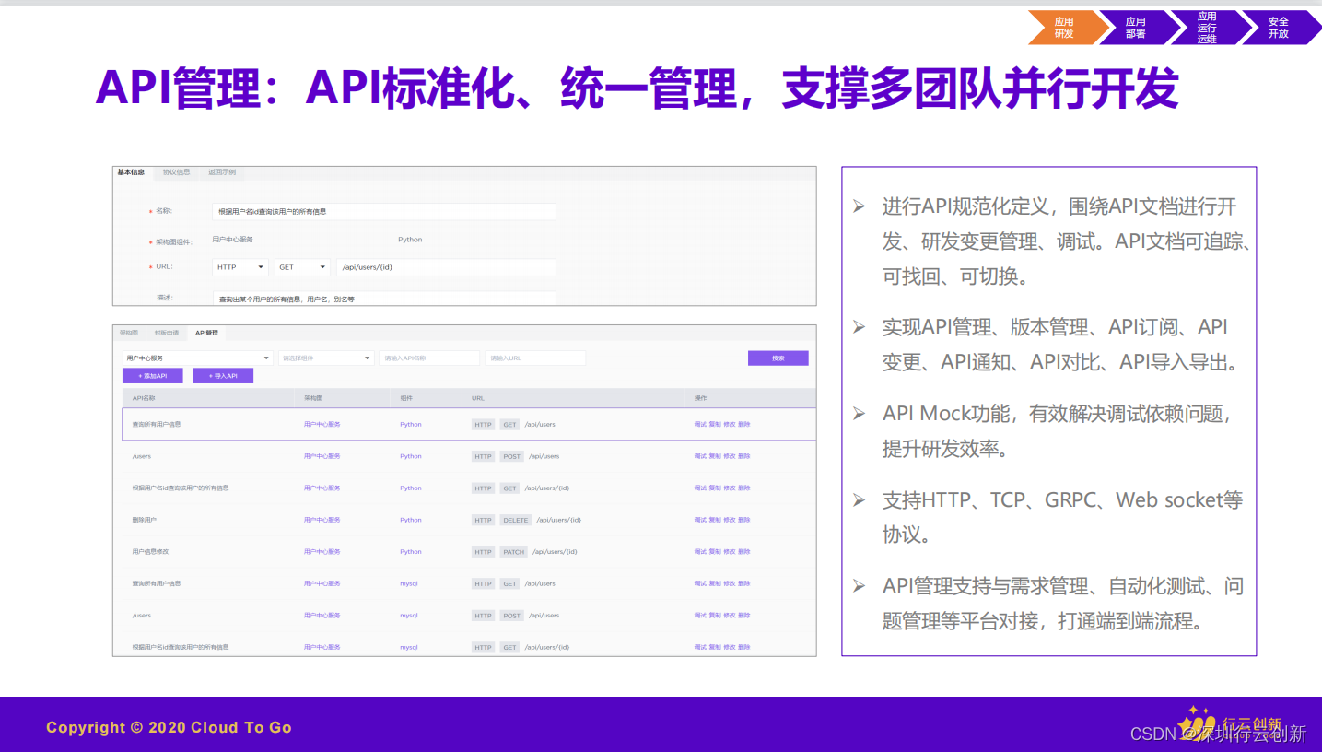Click the /api/users/{id} URL input field
The image size is (1322, 752).
tap(446, 267)
